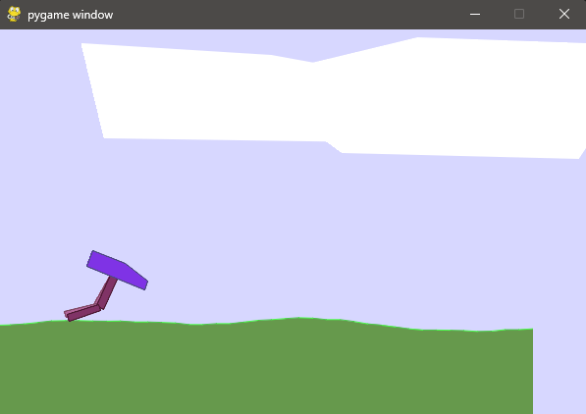Click the walker's lower leg lying on ground
The image size is (586, 414).
pyautogui.click(x=83, y=313)
